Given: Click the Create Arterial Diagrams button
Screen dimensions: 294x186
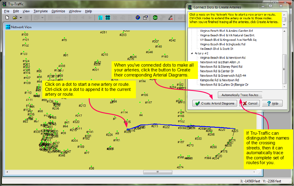Looking at the screenshot, I should point(215,103).
